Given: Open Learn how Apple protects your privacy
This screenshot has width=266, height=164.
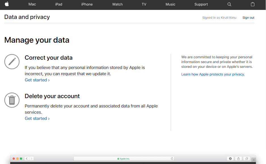Looking at the screenshot, I should [x=213, y=74].
